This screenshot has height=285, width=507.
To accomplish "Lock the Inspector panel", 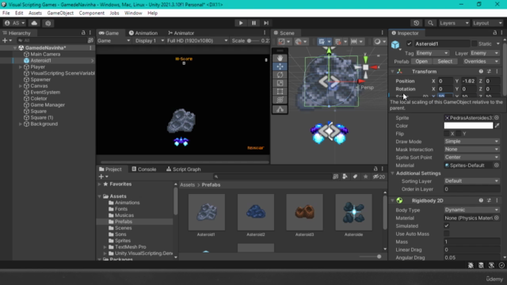I will 494,32.
